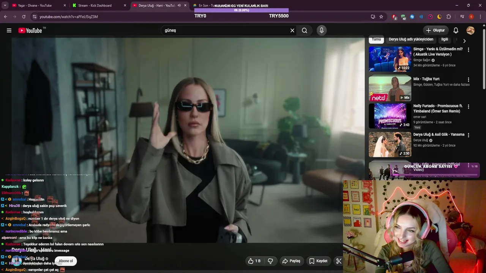Open Nelly Furtado - Promiscuous video title
486x273 pixels.
[438, 108]
